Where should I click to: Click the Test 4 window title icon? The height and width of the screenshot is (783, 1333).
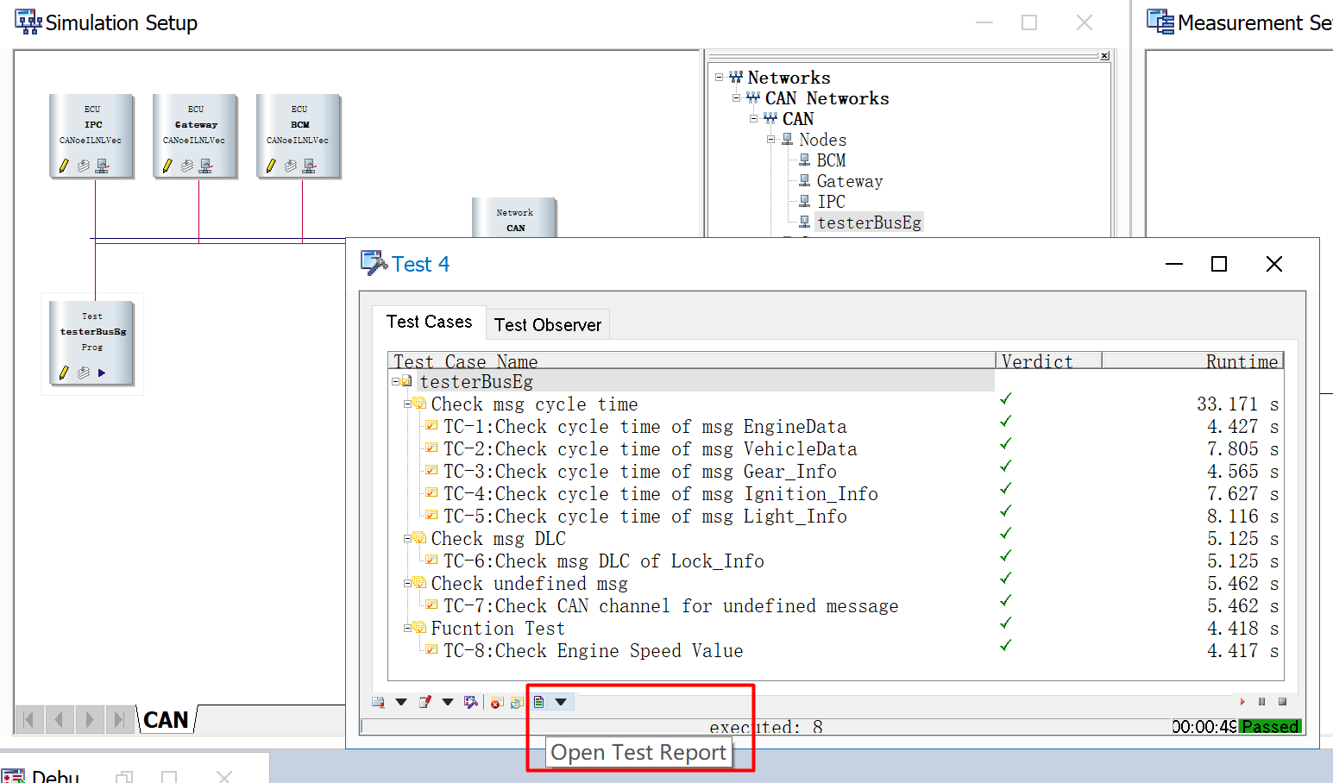coord(374,263)
